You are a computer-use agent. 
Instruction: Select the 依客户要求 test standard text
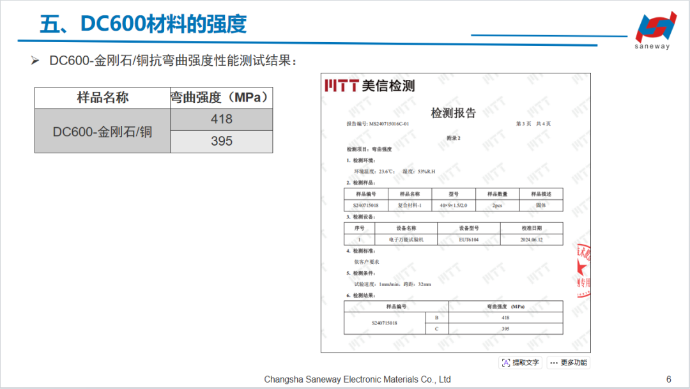coord(367,262)
